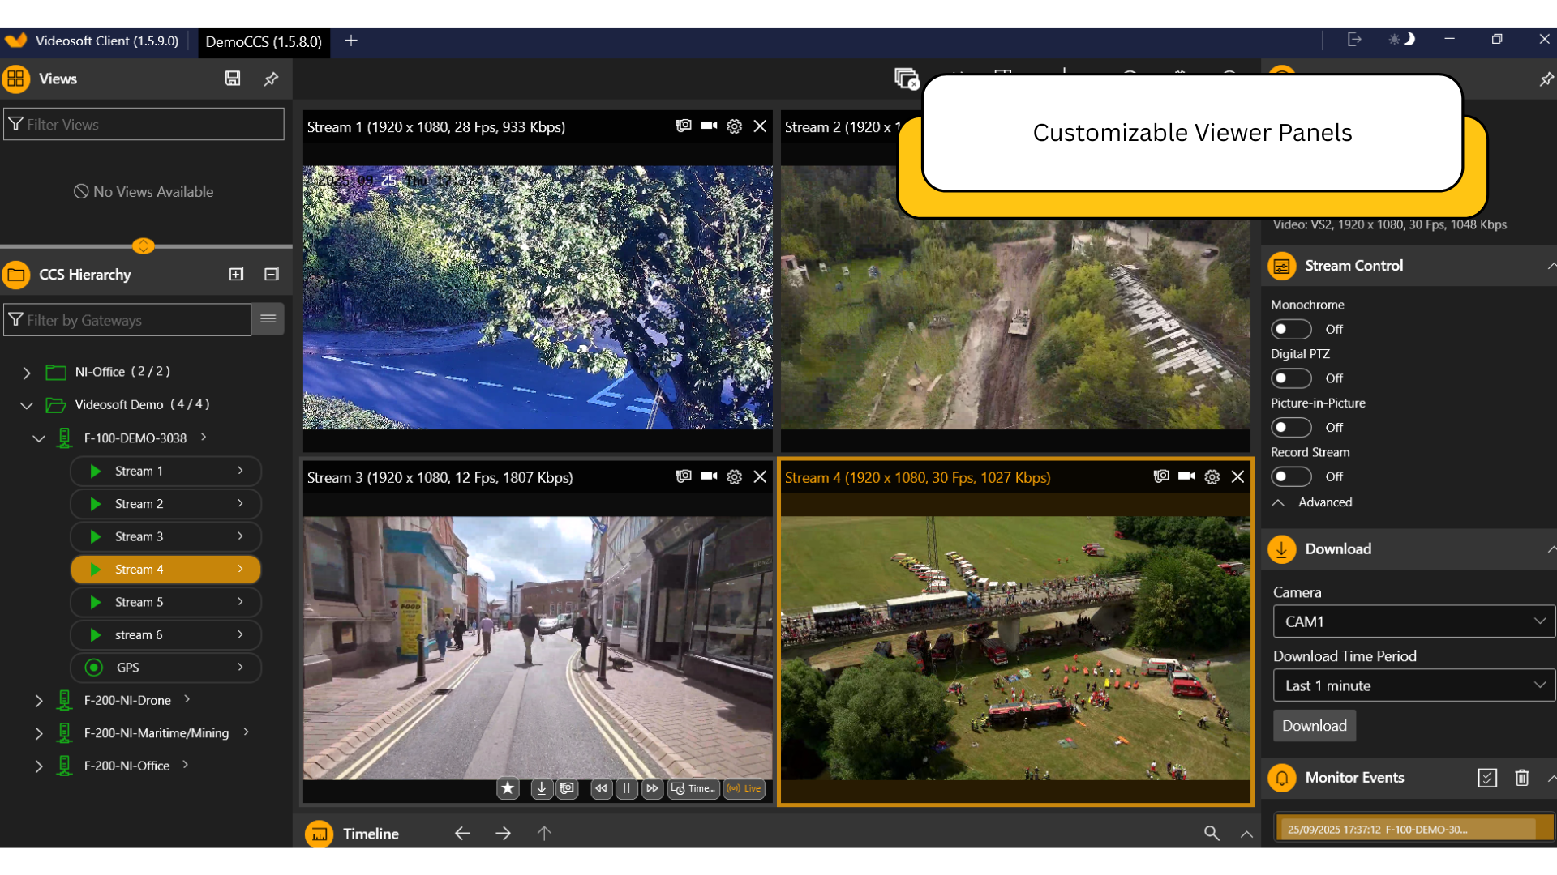This screenshot has width=1557, height=875.
Task: Click the Download button
Action: tap(1314, 726)
